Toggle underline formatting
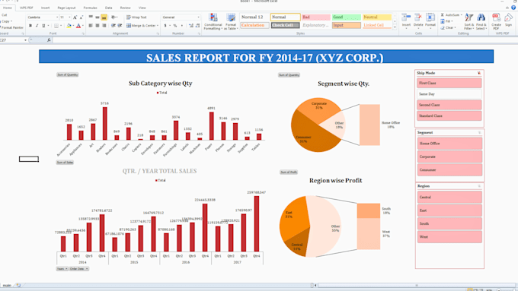The width and height of the screenshot is (518, 291). tap(43, 25)
